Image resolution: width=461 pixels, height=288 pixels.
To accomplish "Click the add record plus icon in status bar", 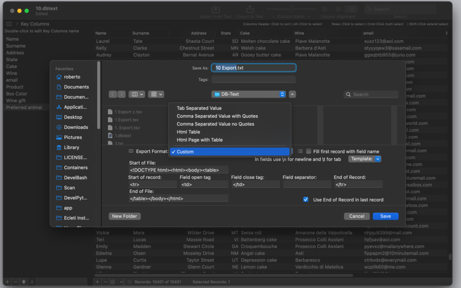I will pos(97,282).
